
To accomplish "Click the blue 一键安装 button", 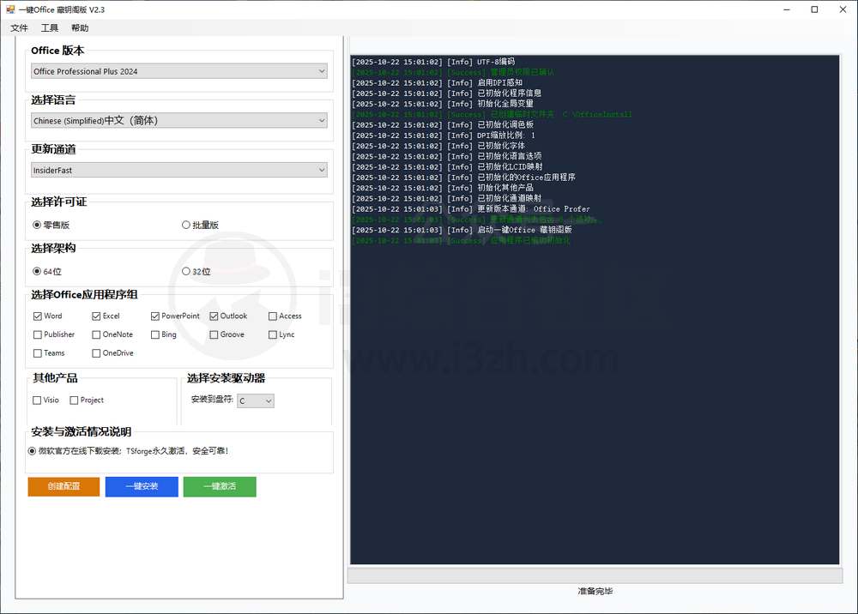I will [142, 486].
